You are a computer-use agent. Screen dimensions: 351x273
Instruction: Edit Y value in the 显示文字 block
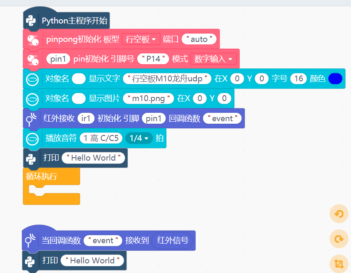(262, 78)
